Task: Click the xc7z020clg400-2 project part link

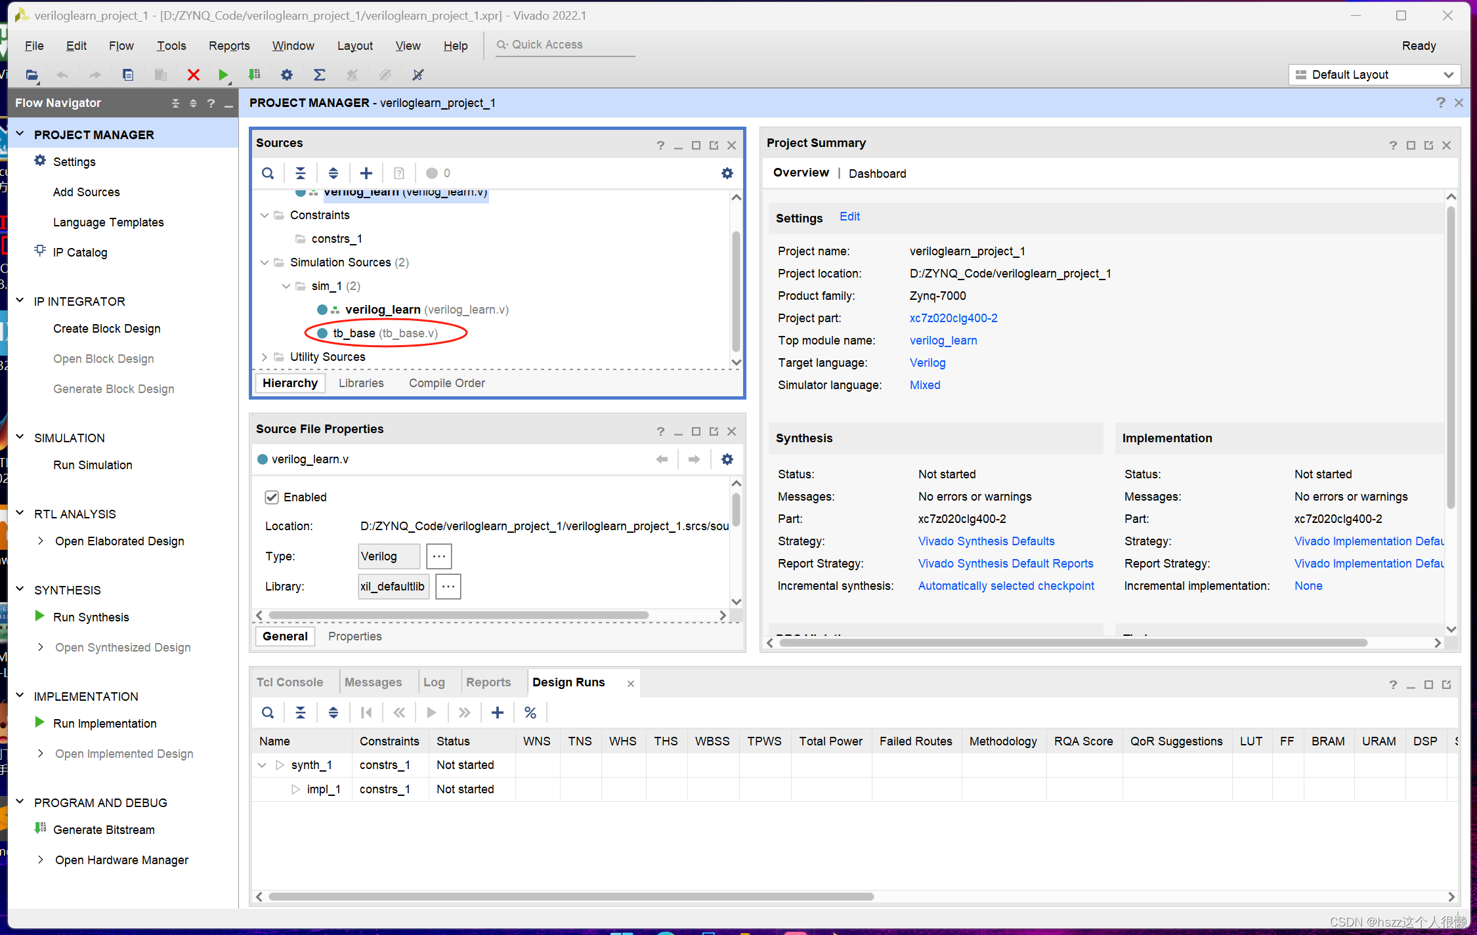Action: coord(953,318)
